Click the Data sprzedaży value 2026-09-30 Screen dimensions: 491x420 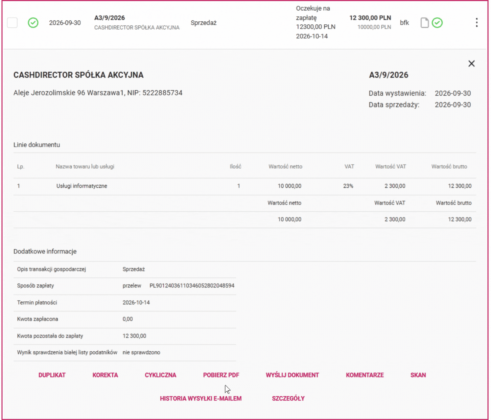pos(453,105)
